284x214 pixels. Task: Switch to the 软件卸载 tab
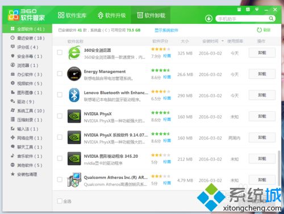151,15
